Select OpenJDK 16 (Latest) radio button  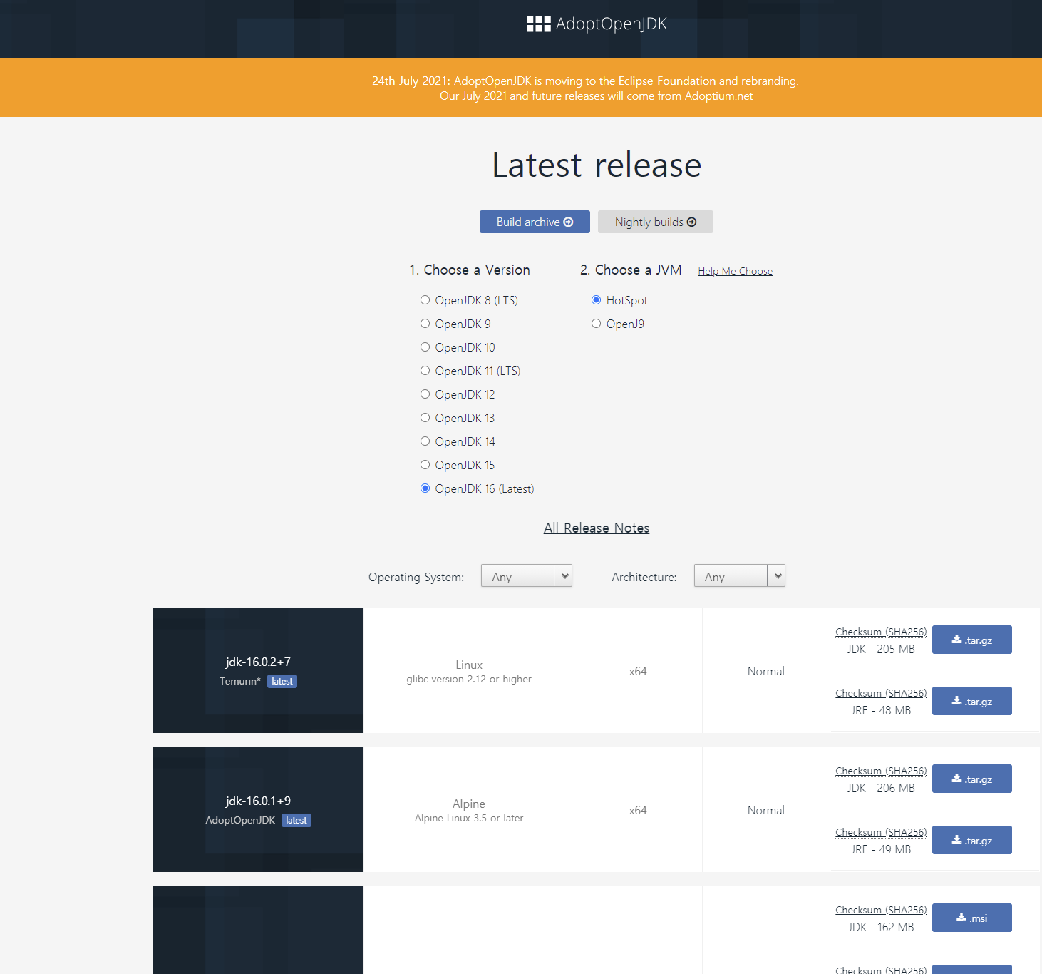coord(425,488)
